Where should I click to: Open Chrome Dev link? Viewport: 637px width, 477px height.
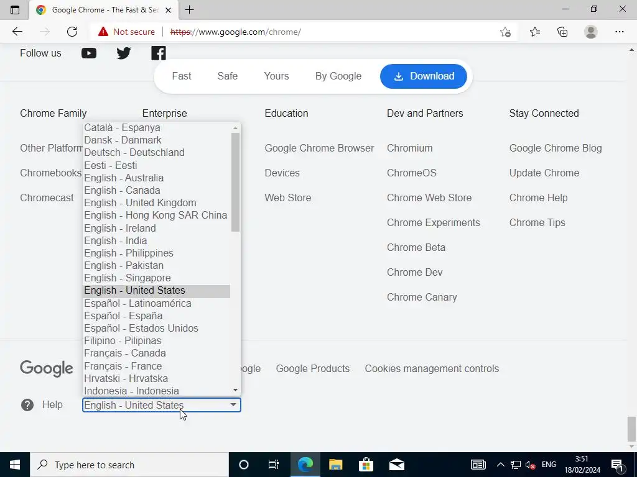pos(414,272)
